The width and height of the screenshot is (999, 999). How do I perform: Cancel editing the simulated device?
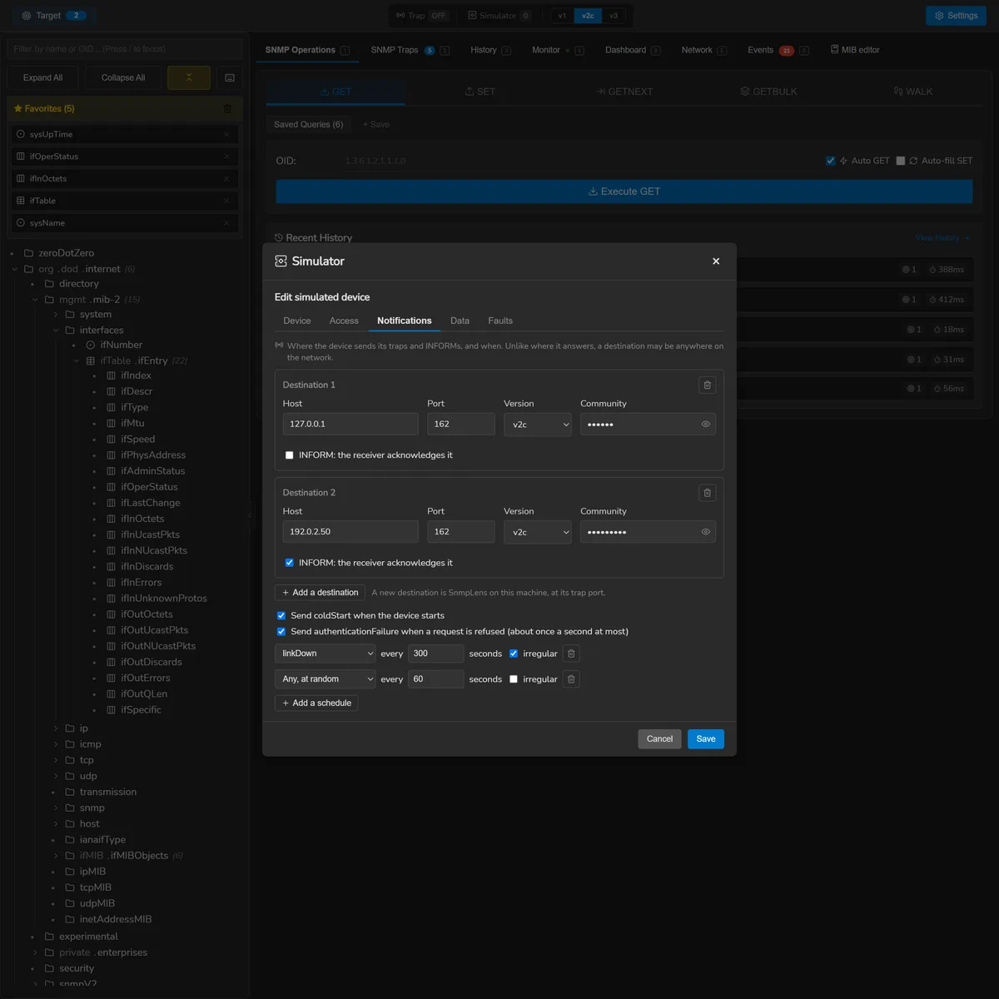pyautogui.click(x=659, y=739)
